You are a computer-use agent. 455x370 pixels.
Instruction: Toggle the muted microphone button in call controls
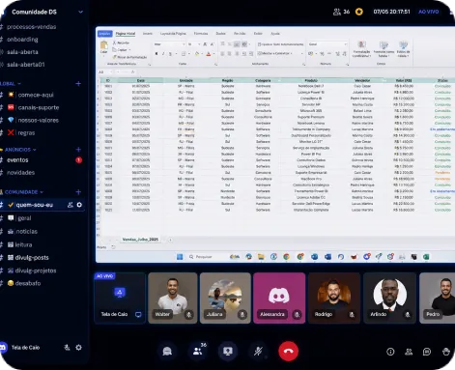(258, 351)
